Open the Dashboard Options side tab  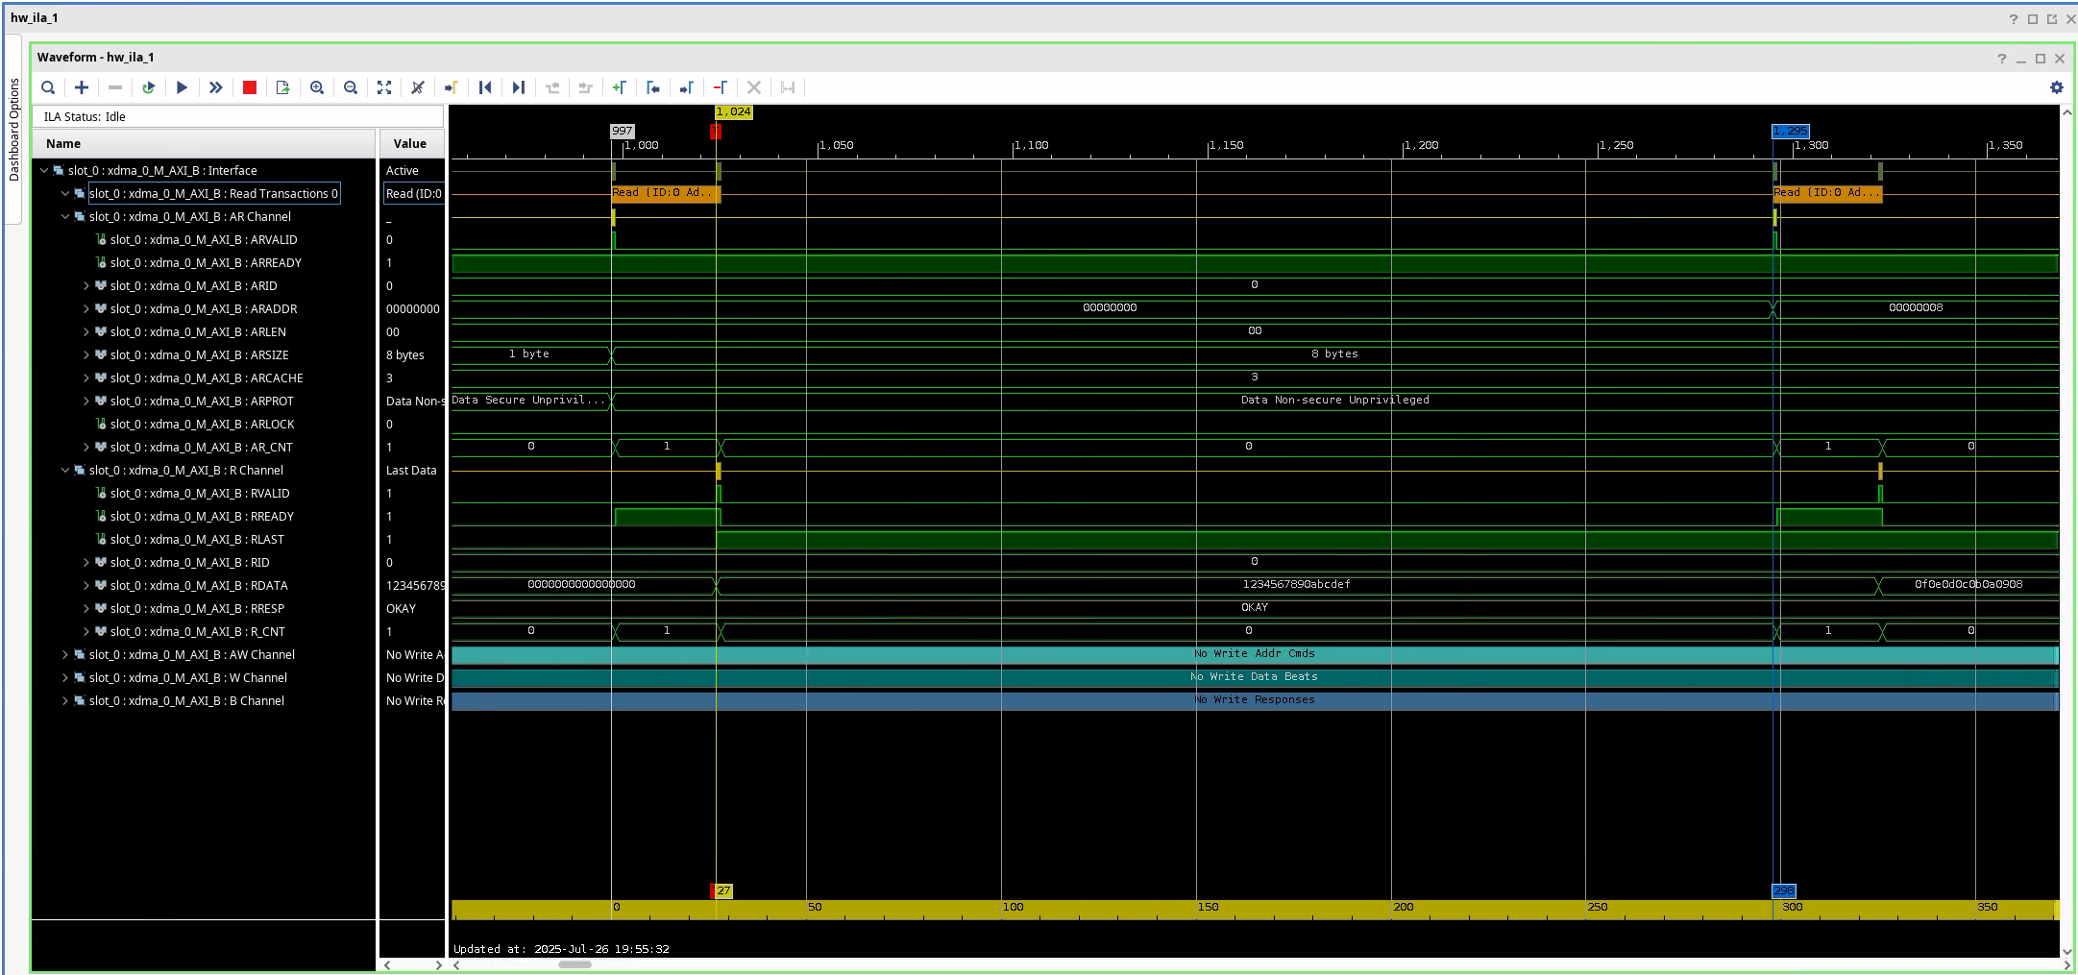[x=13, y=130]
